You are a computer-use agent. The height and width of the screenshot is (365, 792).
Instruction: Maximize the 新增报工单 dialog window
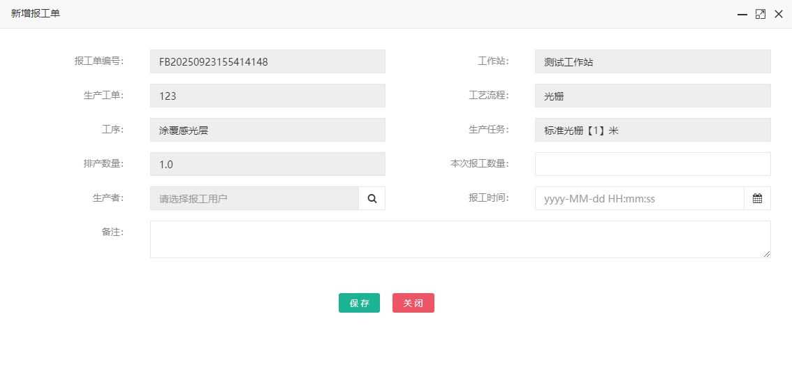click(x=761, y=14)
